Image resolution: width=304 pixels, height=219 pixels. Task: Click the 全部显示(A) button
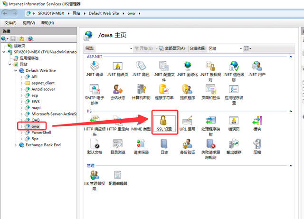[x=172, y=48]
